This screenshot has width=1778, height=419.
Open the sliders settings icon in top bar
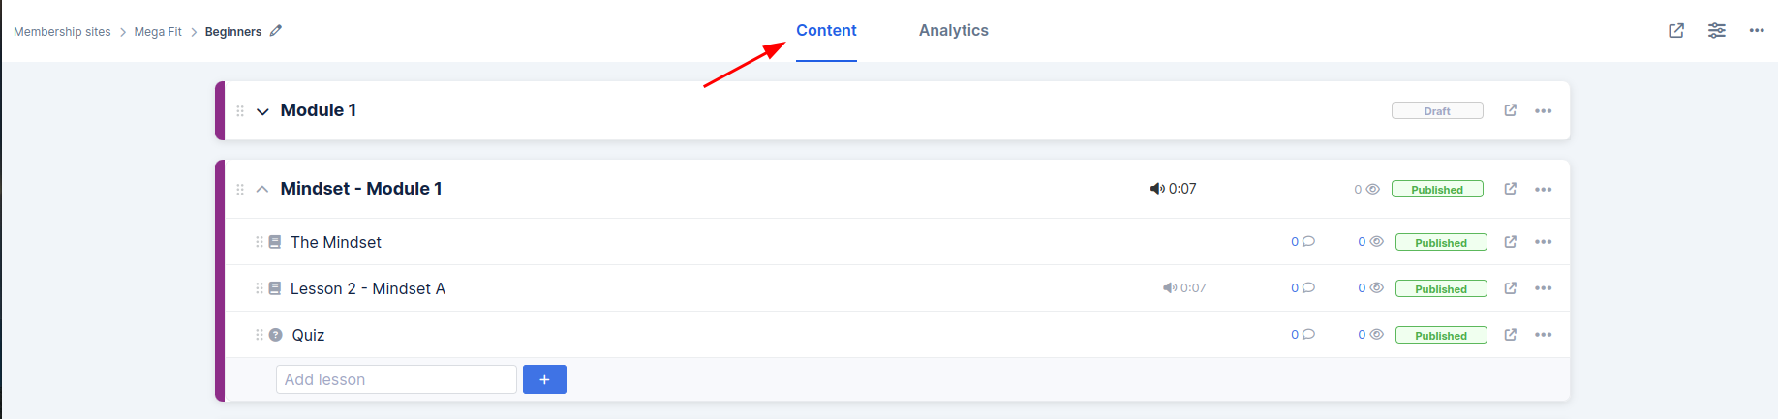[1717, 31]
